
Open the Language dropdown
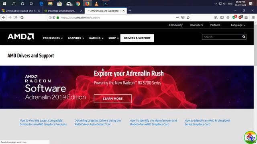(x=238, y=25)
